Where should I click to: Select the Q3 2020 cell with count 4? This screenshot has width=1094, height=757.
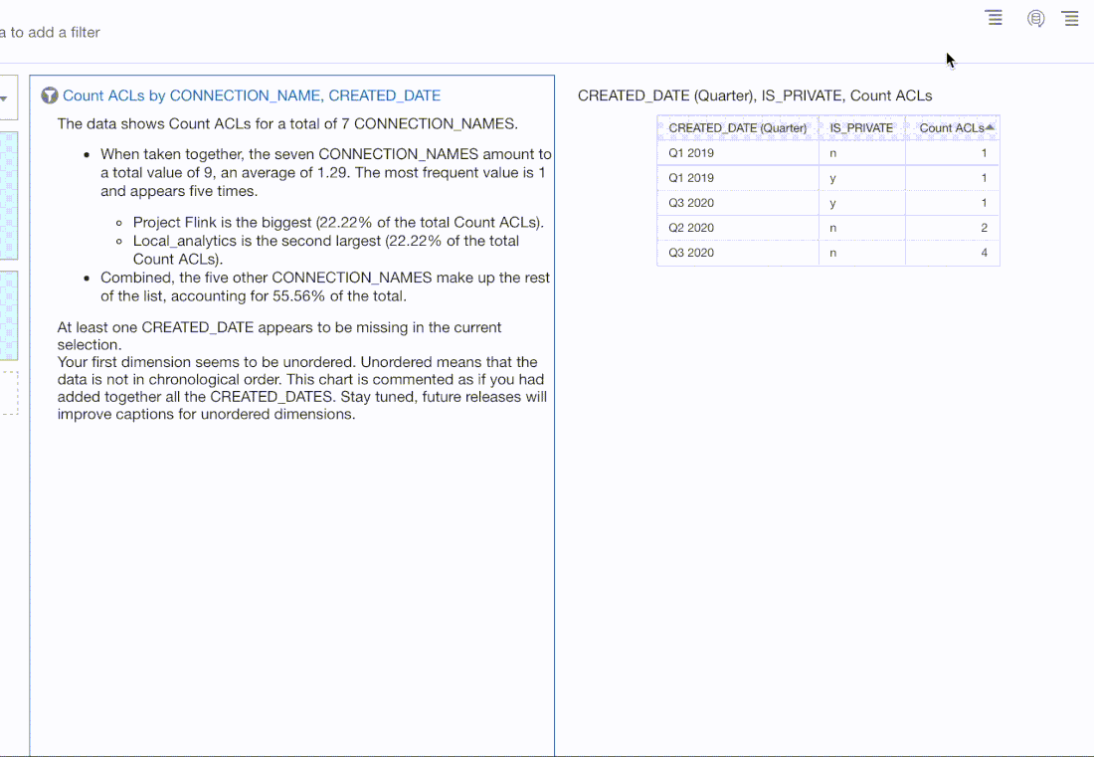(738, 253)
